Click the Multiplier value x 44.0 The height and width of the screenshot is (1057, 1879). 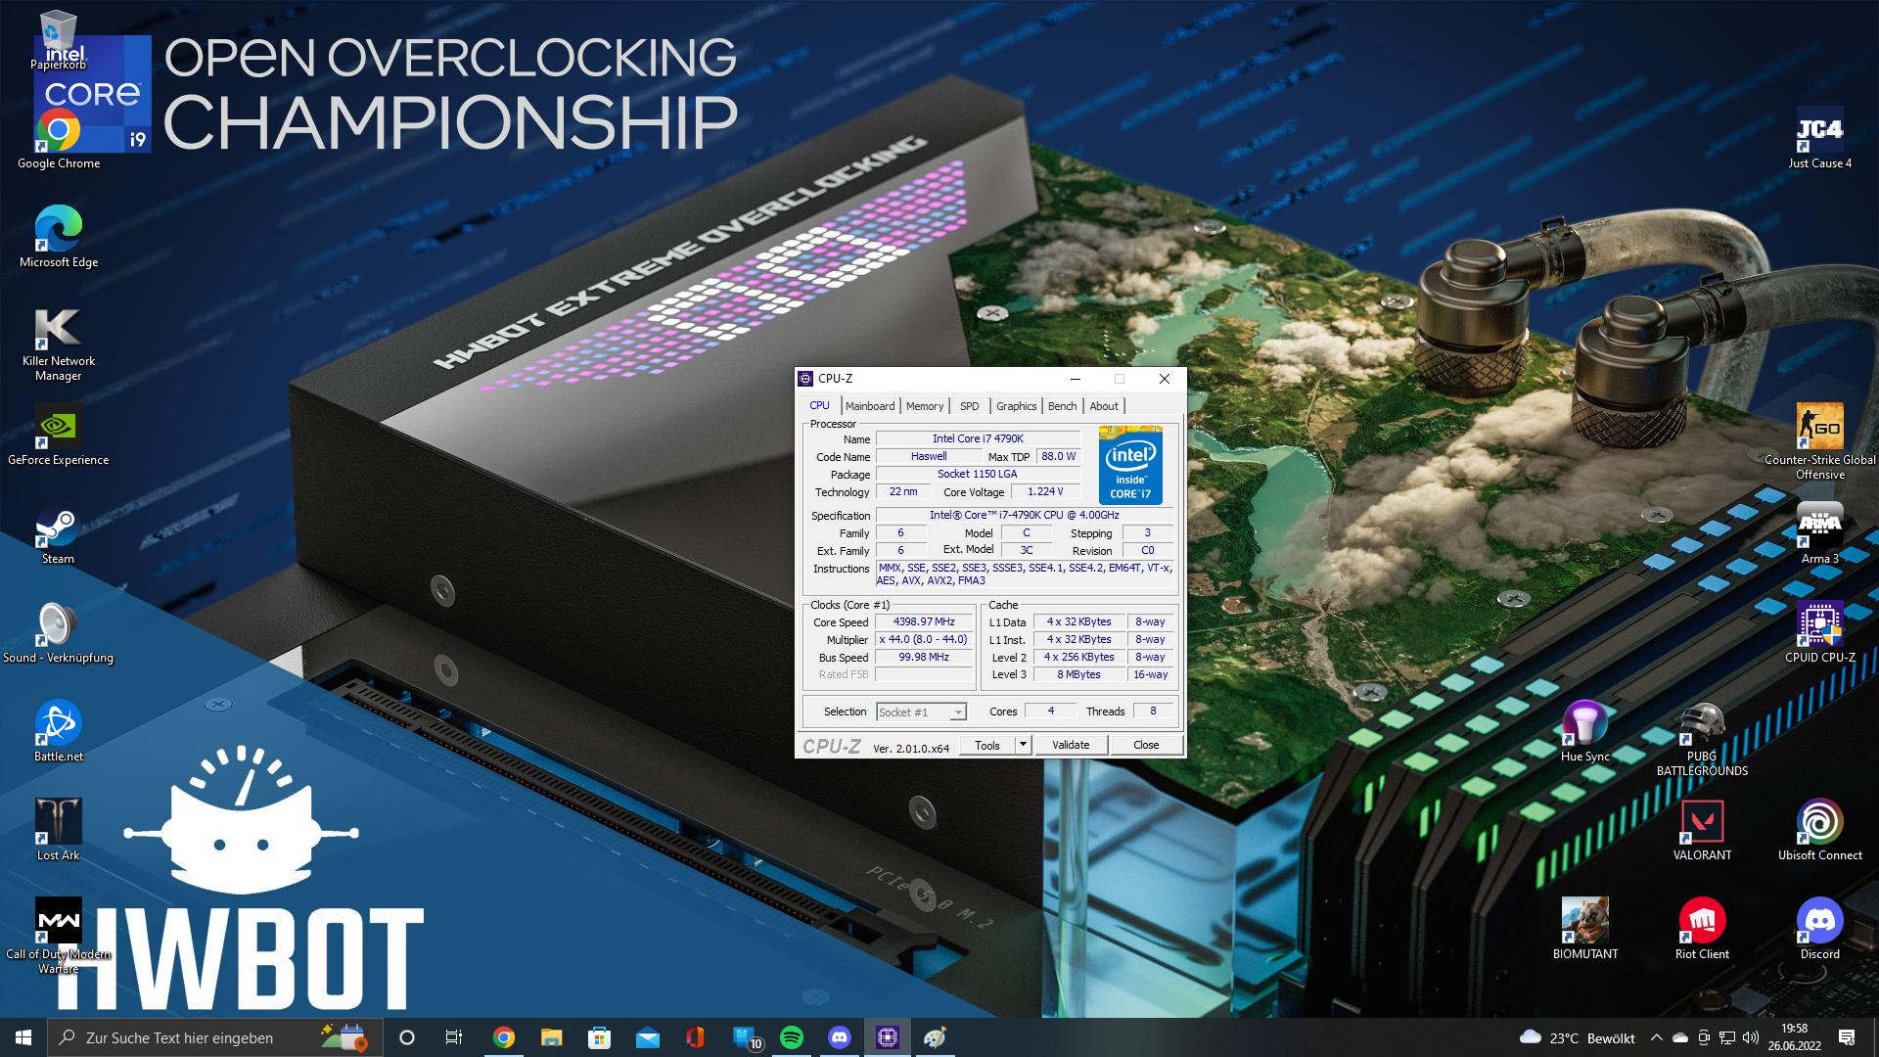point(924,639)
